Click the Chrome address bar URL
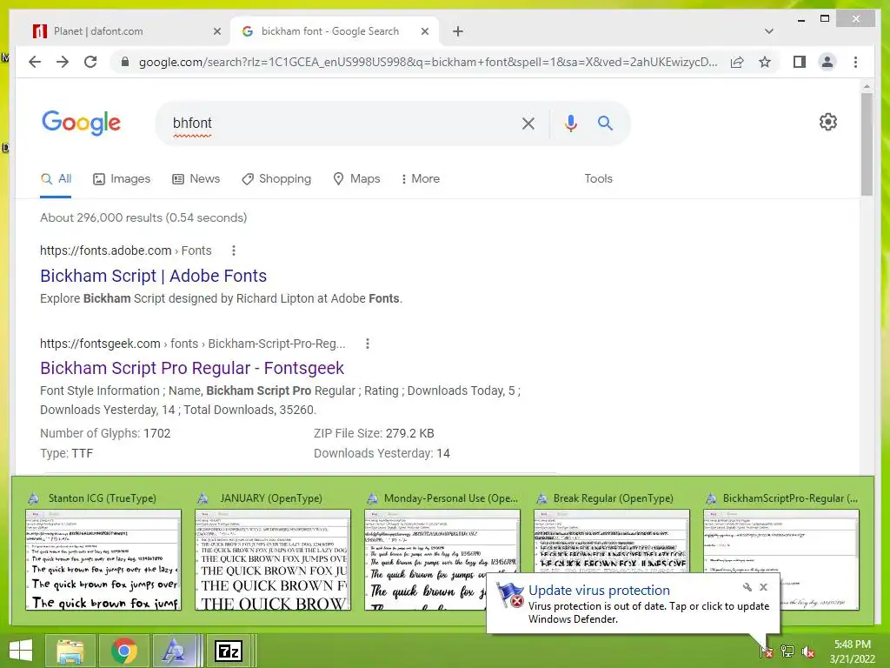The image size is (890, 668). tap(428, 62)
